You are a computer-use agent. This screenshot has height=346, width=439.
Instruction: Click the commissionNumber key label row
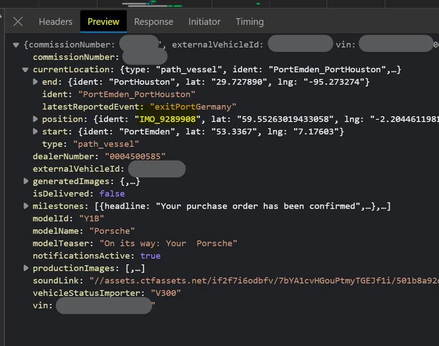[76, 57]
